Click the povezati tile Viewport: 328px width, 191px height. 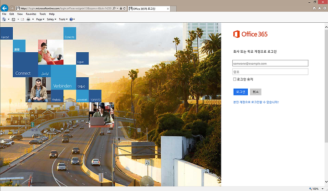[x=82, y=96]
